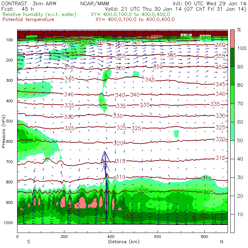
Task: Click the "50" colorbar tick label
Action: (240, 140)
